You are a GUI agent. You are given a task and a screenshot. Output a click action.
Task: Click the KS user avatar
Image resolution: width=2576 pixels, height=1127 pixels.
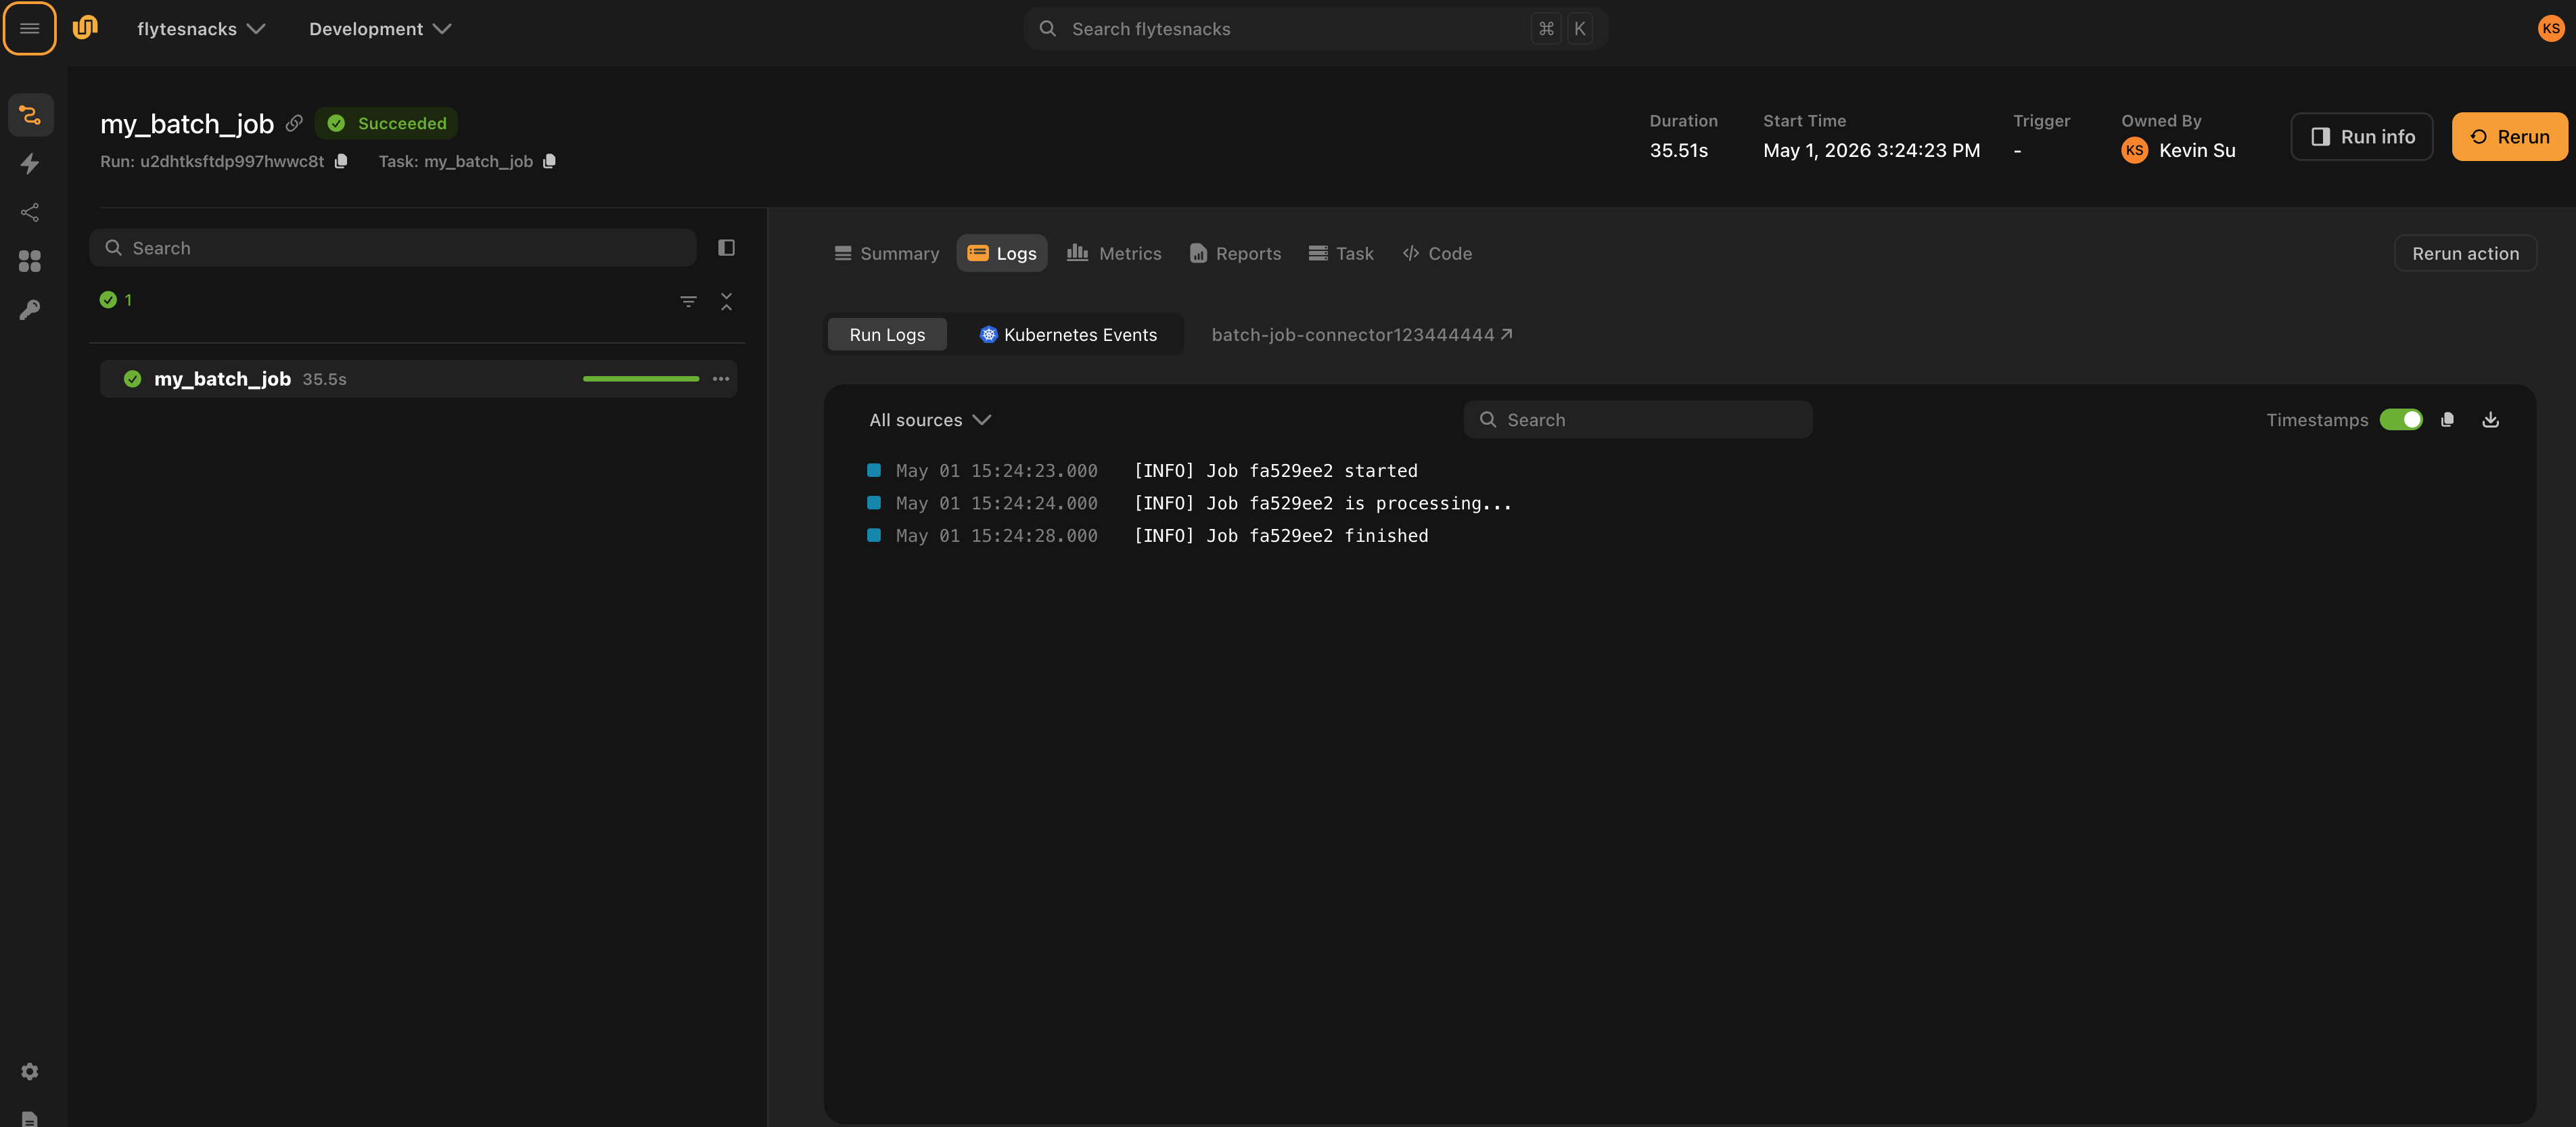click(x=2551, y=29)
